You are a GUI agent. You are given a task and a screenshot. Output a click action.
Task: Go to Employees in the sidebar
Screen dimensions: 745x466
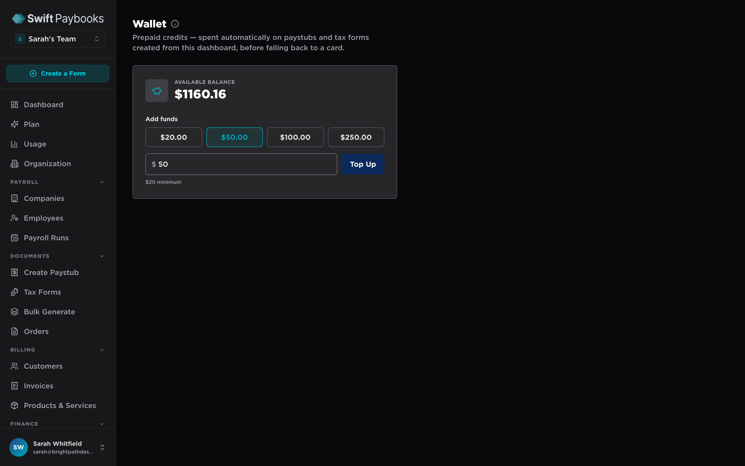click(x=58, y=218)
